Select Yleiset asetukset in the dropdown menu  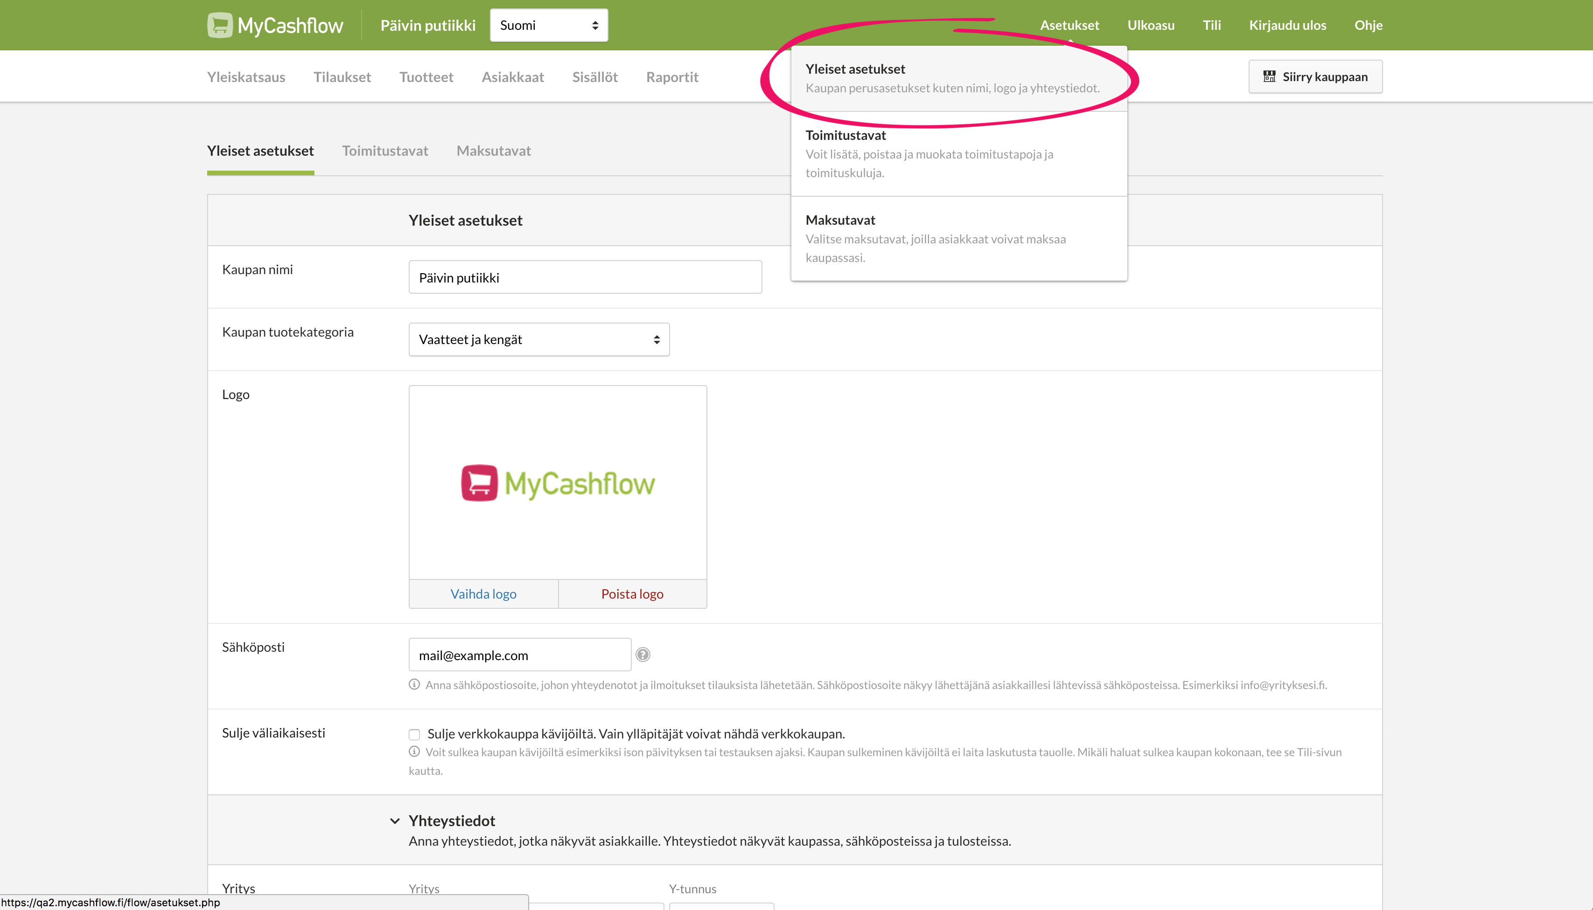pyautogui.click(x=959, y=78)
